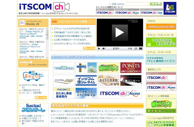
Task: Open the wide iTSCOM ch Access banner
Action: click(120, 93)
